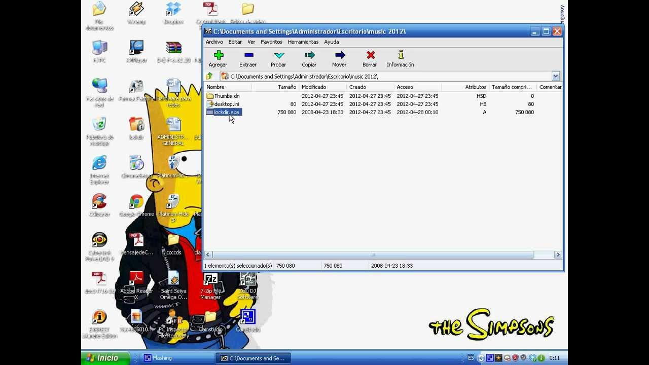Go up one folder level arrow
This screenshot has height=365, width=649.
click(209, 76)
